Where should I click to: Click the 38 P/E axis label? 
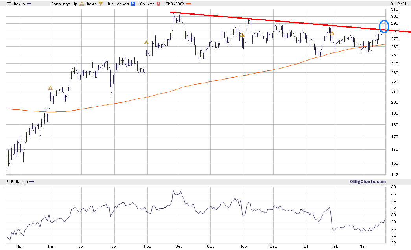click(x=393, y=187)
